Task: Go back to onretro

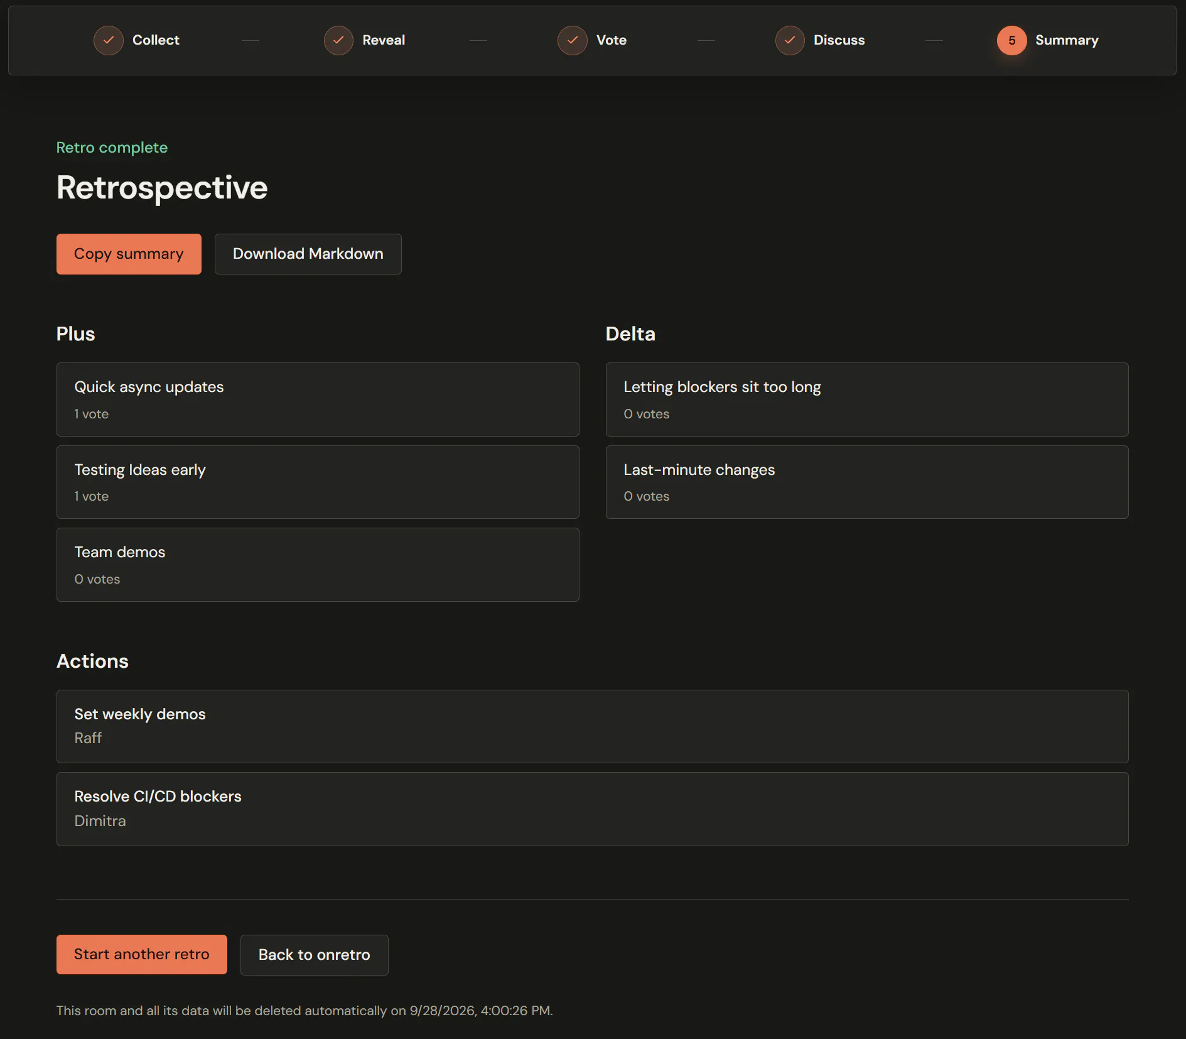Action: [315, 955]
